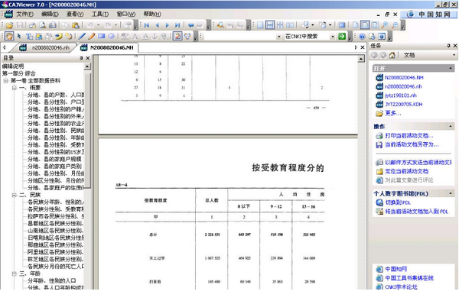
Task: Go to the next page
Action: click(x=167, y=25)
